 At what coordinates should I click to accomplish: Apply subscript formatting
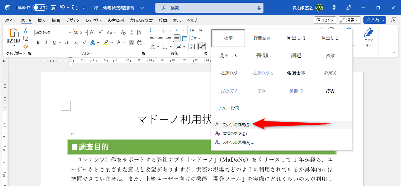(76, 43)
